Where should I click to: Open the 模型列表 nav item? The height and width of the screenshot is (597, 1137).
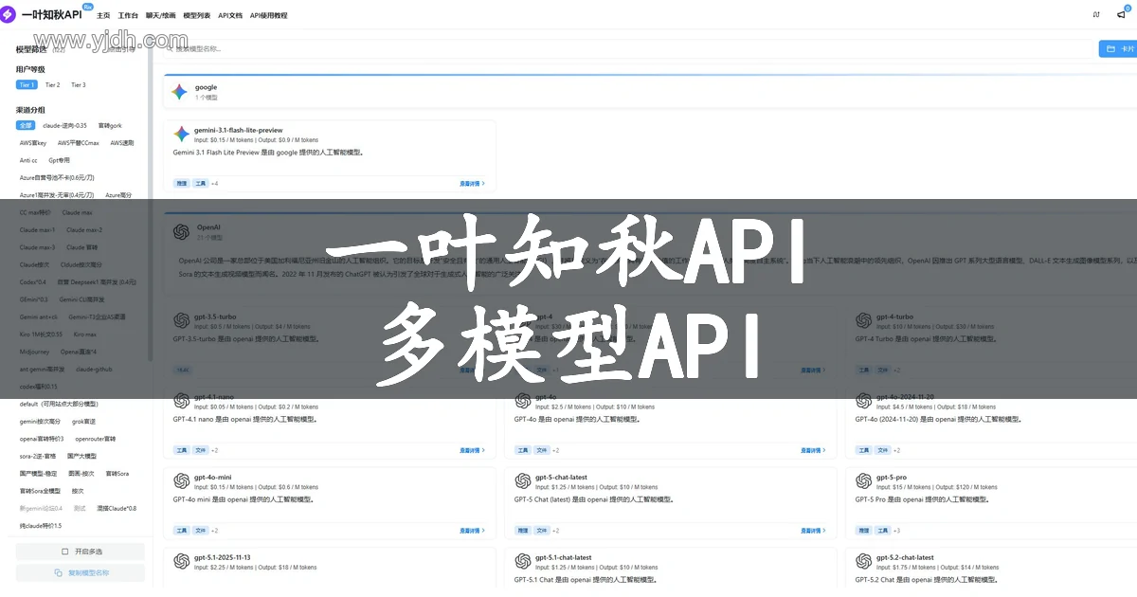(197, 15)
